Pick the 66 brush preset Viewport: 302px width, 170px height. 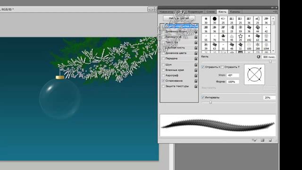pos(266,37)
